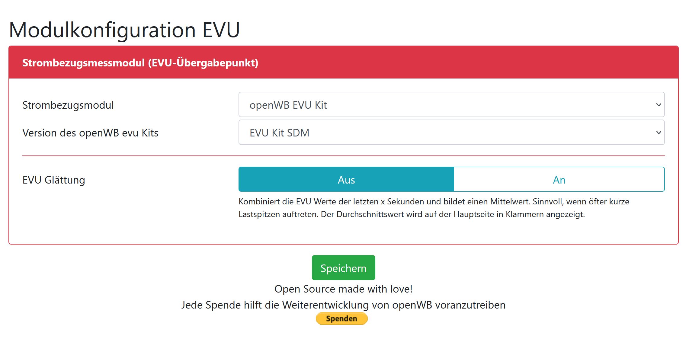Open the Strombezugsmodul dropdown showing openWB EVU Kit
The height and width of the screenshot is (349, 686).
point(451,104)
